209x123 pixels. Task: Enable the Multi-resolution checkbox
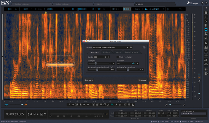point(118,57)
